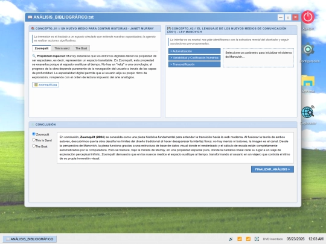
Task: Maximize the ANÁLISIS_BIBLIOGRÁFICO.txt window
Action: click(288, 17)
